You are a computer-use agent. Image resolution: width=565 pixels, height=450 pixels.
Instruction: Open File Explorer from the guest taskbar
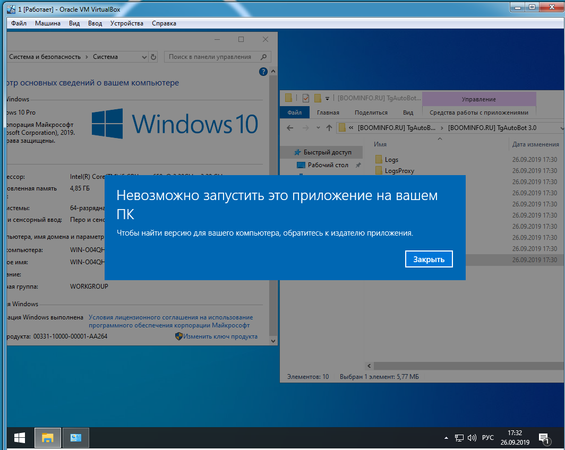click(48, 438)
